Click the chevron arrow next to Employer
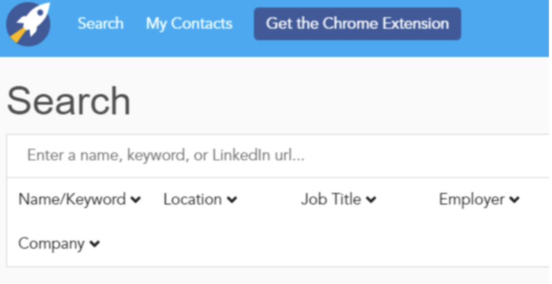The width and height of the screenshot is (552, 284). tap(514, 200)
